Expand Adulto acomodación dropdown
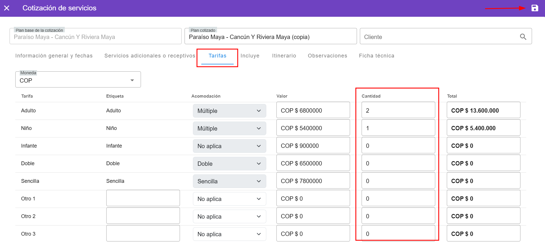The height and width of the screenshot is (242, 545). click(229, 111)
